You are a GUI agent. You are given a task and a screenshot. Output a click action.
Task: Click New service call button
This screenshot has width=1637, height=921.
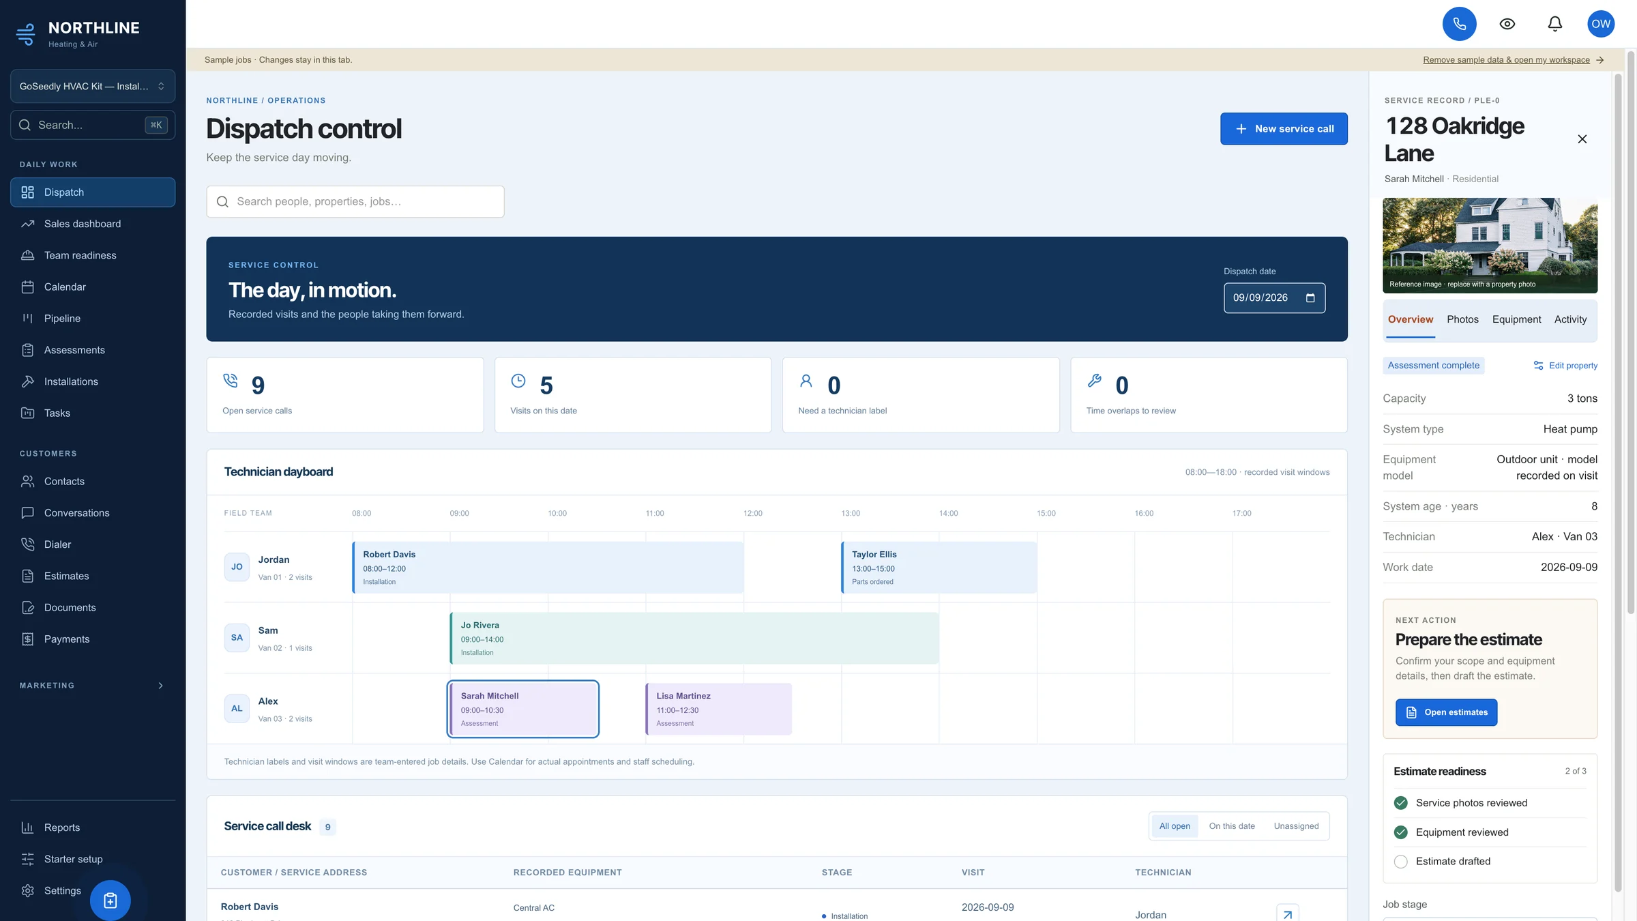[1284, 129]
